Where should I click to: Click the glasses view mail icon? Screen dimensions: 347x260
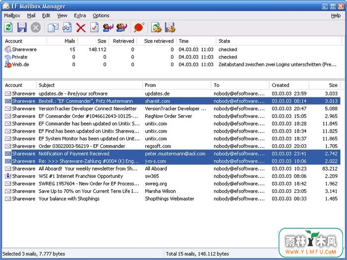click(67, 28)
